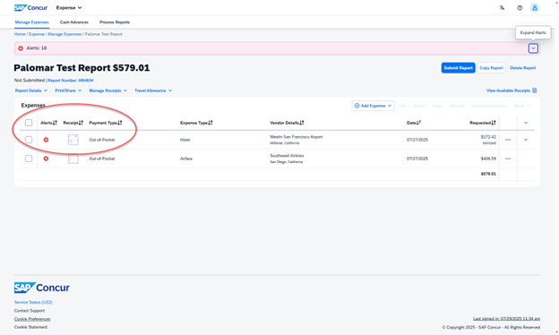Click the Report Number link

71,81
